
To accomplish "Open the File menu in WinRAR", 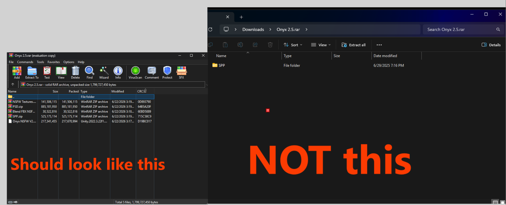I will point(11,62).
